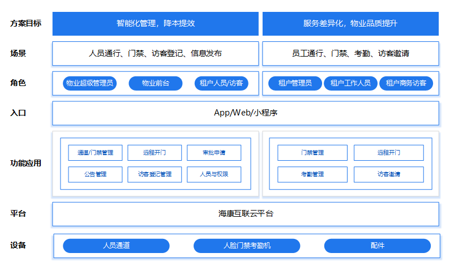Image resolution: width=450 pixels, height=270 pixels.
Task: Click the App/Web/小程序 entry bar
Action: pyautogui.click(x=245, y=113)
